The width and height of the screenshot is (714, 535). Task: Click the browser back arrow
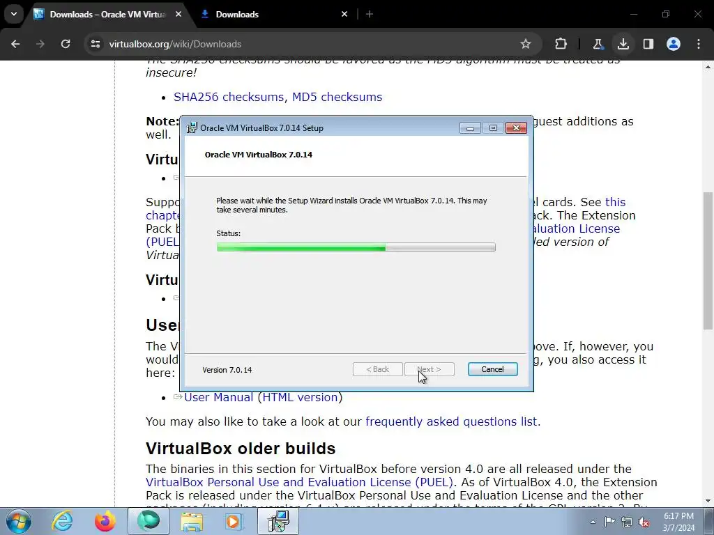point(15,44)
